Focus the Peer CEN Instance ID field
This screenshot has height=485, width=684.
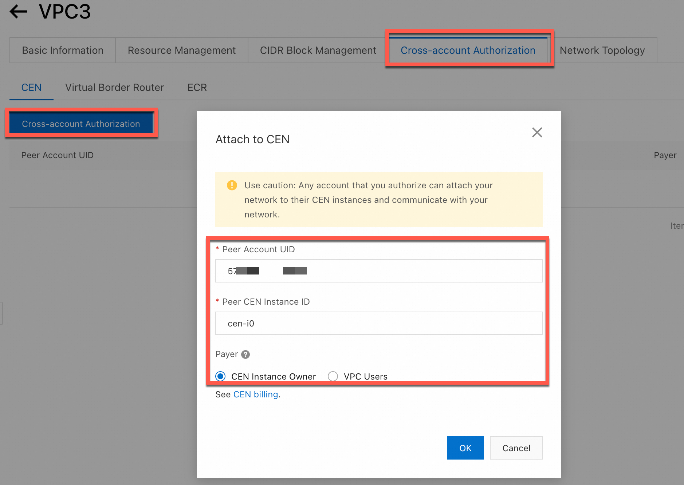pyautogui.click(x=379, y=323)
